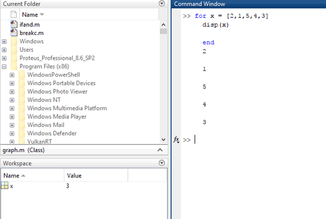Select the Windows Defender folder

tap(52, 133)
